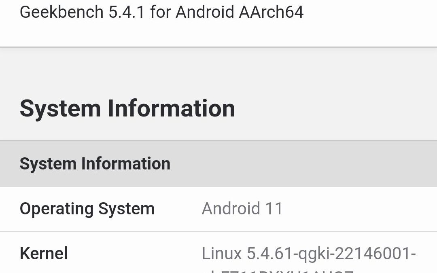The image size is (437, 273).
Task: Click the number "11" after Android
Action: point(274,209)
